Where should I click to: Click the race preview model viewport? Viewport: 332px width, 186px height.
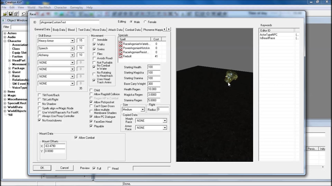coord(215,95)
